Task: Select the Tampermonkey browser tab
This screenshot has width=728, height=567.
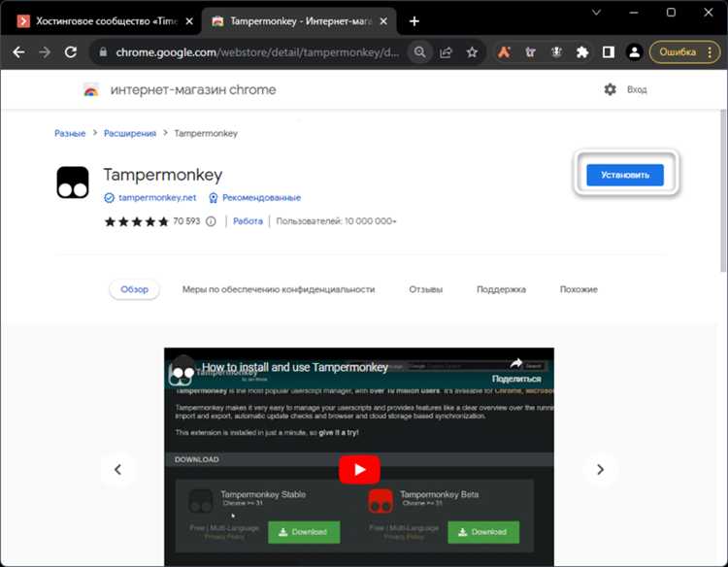Action: (x=300, y=21)
